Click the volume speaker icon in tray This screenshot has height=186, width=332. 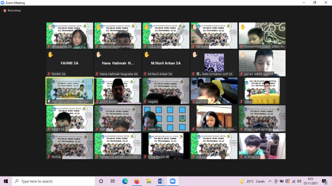(x=299, y=181)
